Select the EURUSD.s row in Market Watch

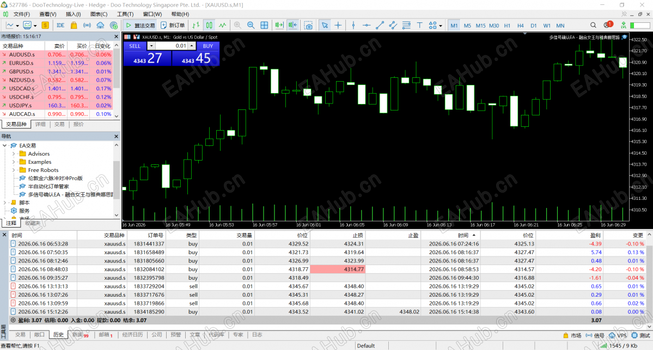pos(57,63)
